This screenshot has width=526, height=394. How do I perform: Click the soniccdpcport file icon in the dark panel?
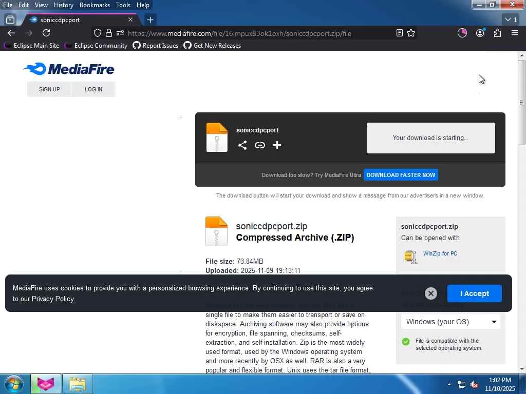pyautogui.click(x=217, y=137)
